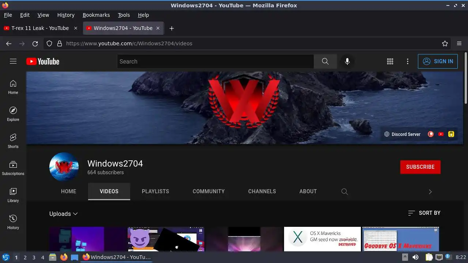Click the Windows2704 - YouTube taskbar window button
468x263 pixels.
117,257
